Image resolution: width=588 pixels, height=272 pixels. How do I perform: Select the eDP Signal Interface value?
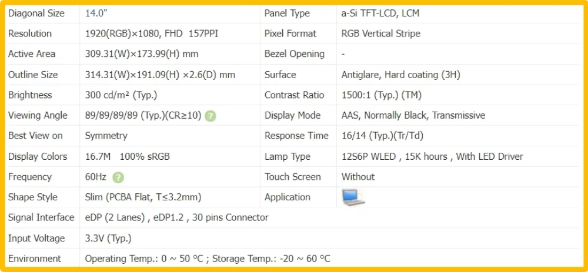[176, 217]
